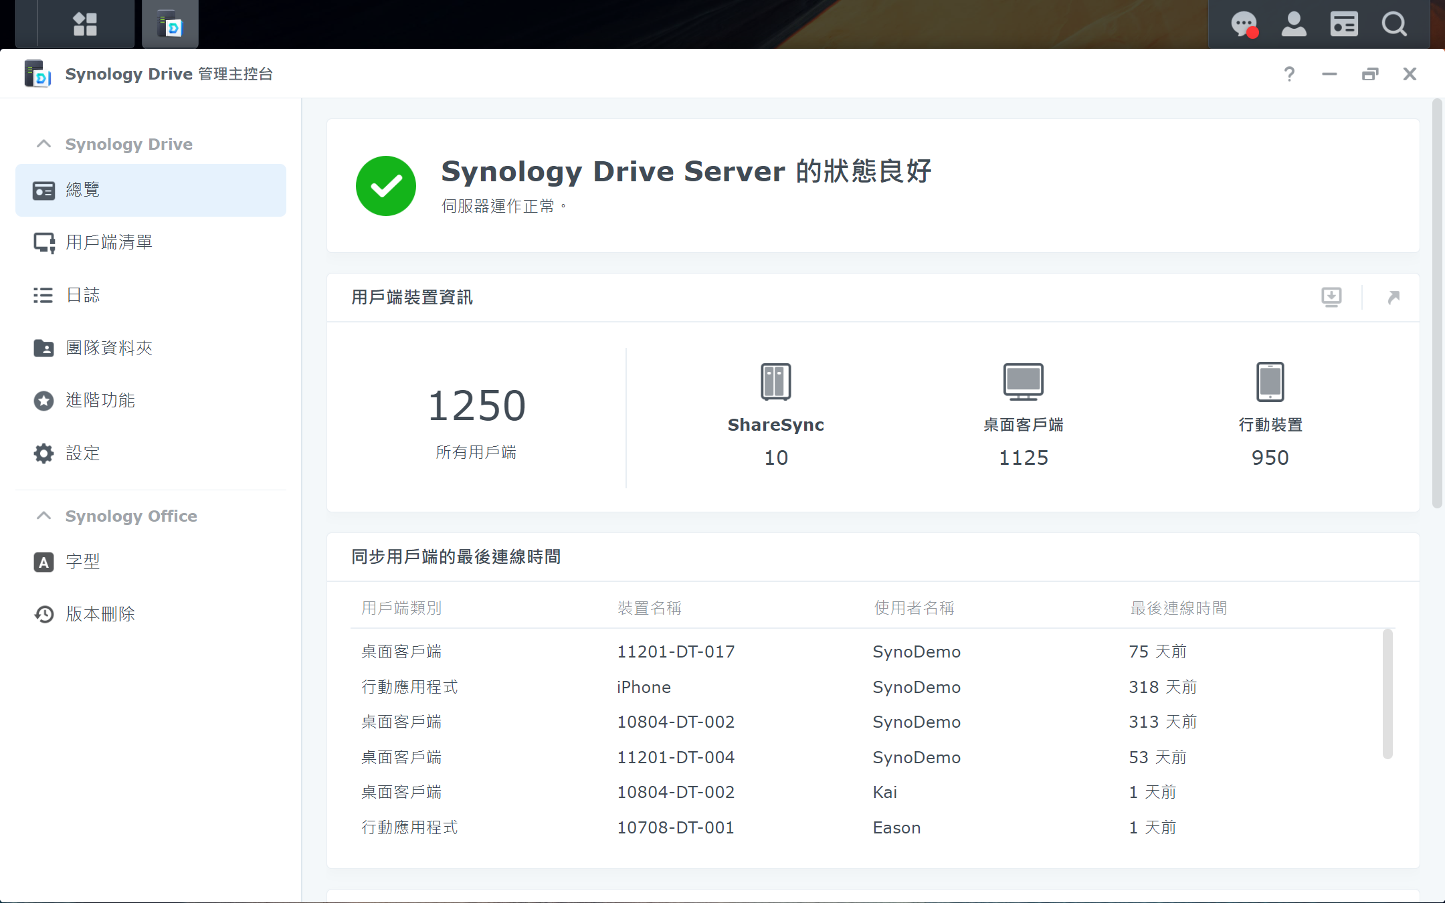
Task: Click the search magnifier icon
Action: [x=1394, y=25]
